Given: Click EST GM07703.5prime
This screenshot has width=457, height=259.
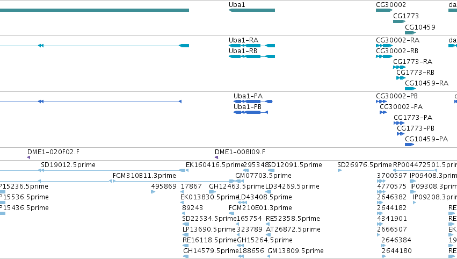Looking at the screenshot, I should (x=264, y=176).
